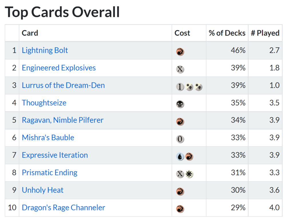Click the blue mana icon for Expressive Iteration
The image size is (286, 221).
click(x=180, y=157)
